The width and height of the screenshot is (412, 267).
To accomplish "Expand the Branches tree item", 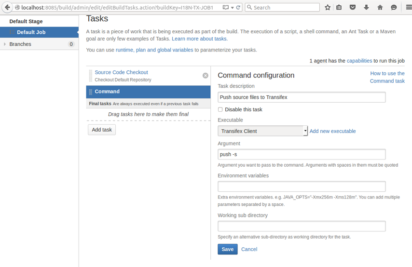I will pos(5,44).
